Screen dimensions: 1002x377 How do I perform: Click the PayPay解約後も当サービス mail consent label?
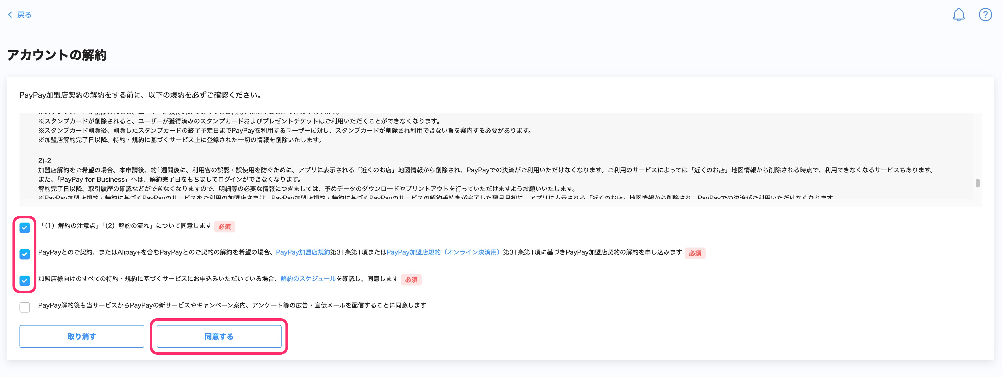coord(232,305)
